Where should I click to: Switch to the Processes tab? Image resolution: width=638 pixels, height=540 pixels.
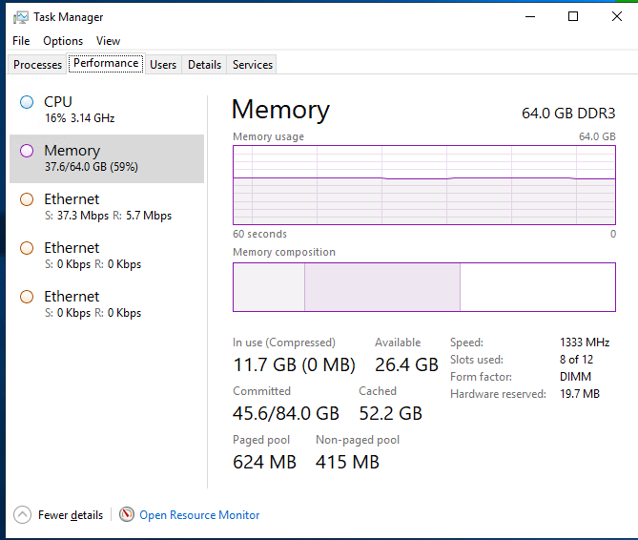pyautogui.click(x=38, y=65)
